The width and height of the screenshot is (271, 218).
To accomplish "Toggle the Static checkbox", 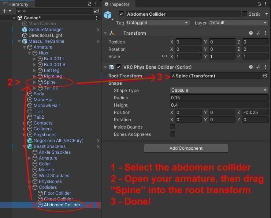I will coord(245,14).
